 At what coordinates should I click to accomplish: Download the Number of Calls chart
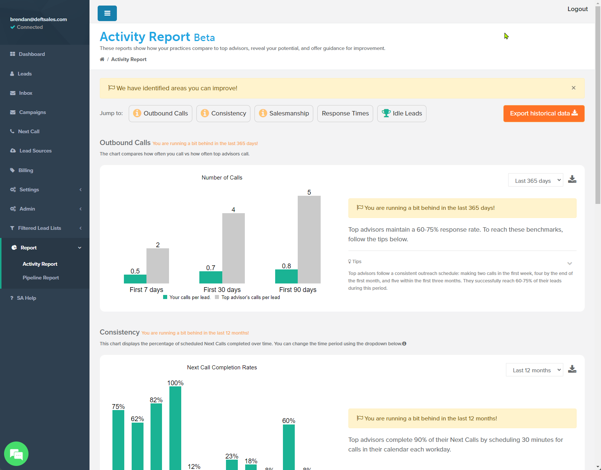[x=572, y=179]
